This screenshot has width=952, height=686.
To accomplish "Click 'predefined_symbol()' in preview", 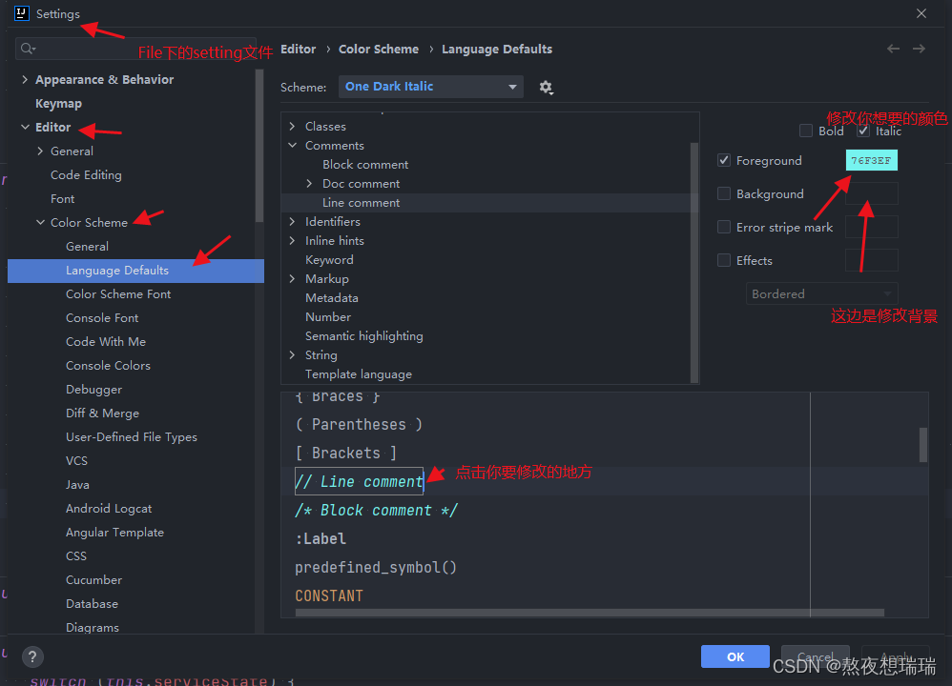I will [376, 567].
